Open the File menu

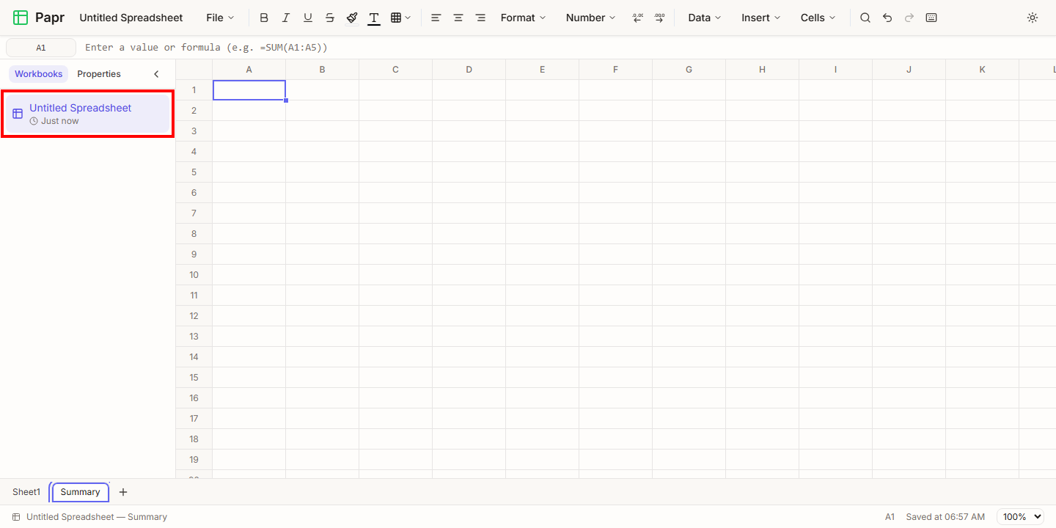coord(220,18)
